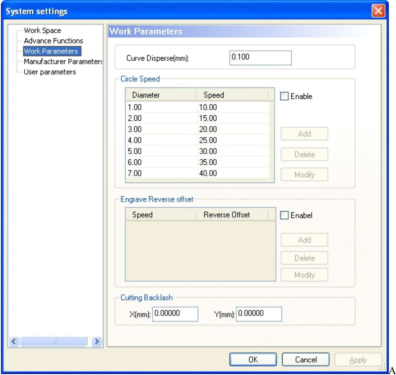Click the Cutting Backlash Y(mm) field
The width and height of the screenshot is (396, 375).
pos(259,314)
